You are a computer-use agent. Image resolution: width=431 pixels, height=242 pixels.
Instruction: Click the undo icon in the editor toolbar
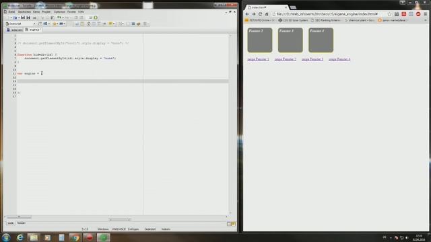click(59, 17)
